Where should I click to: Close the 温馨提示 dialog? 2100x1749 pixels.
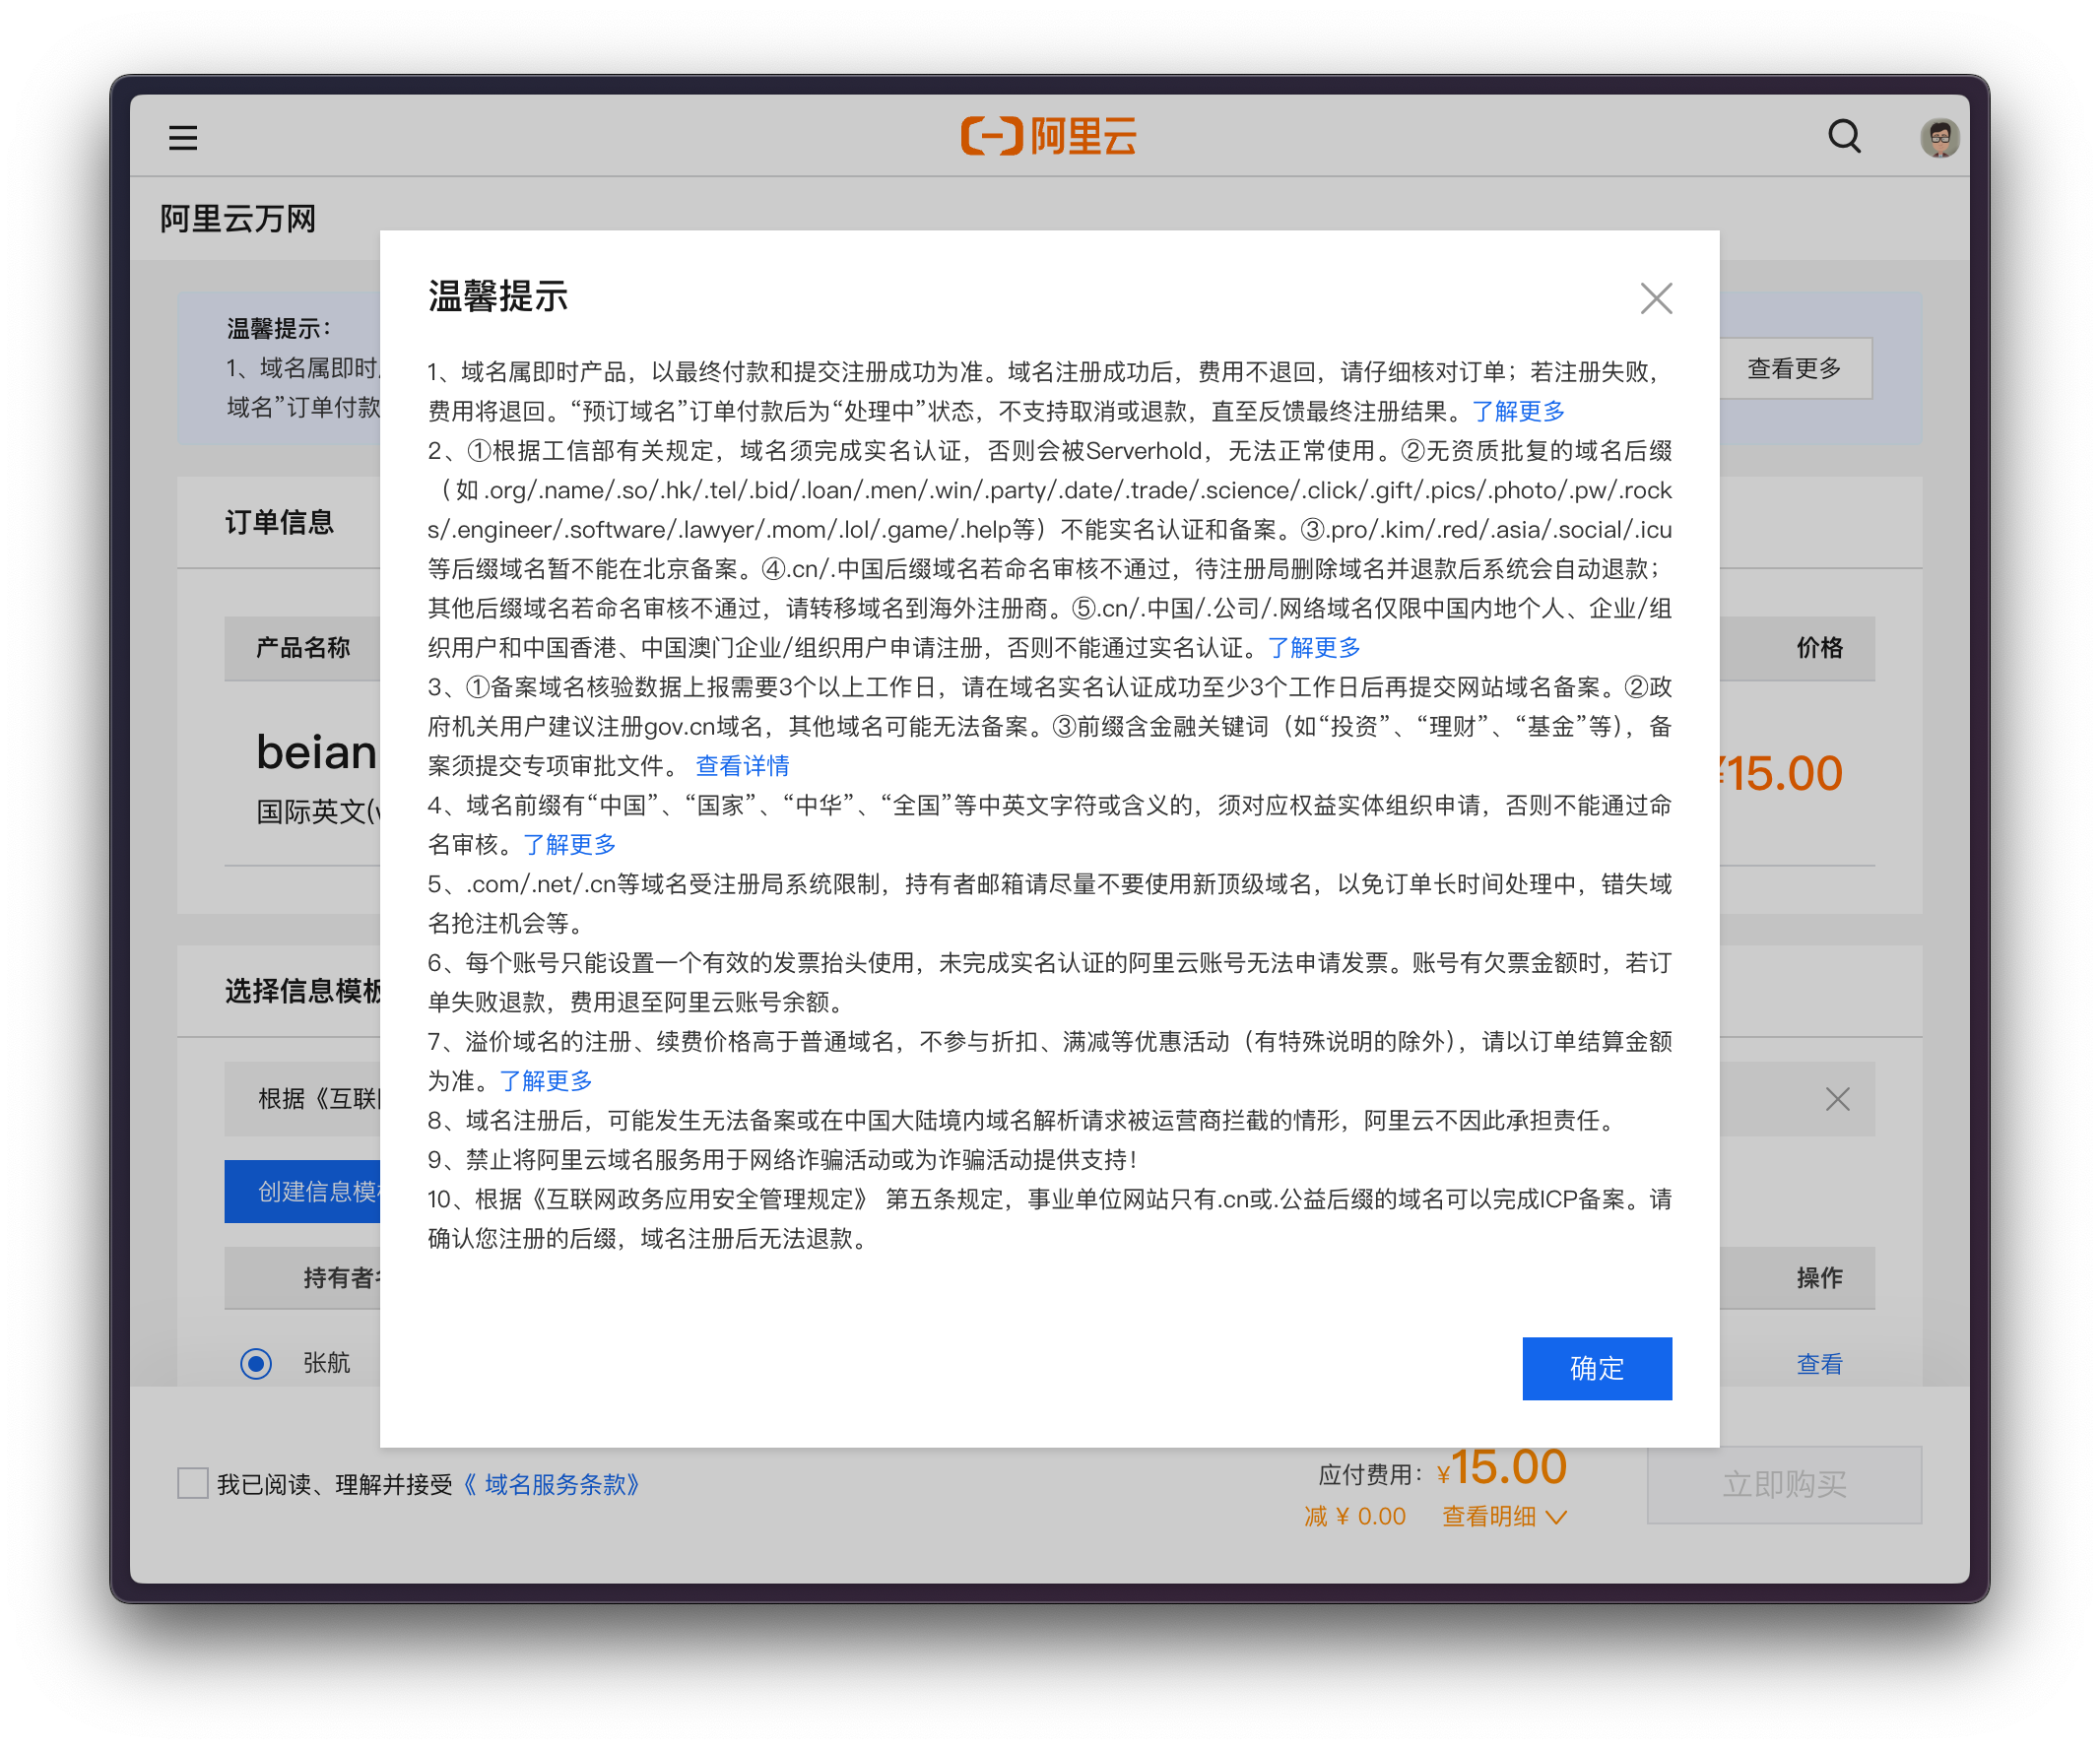pos(1656,298)
